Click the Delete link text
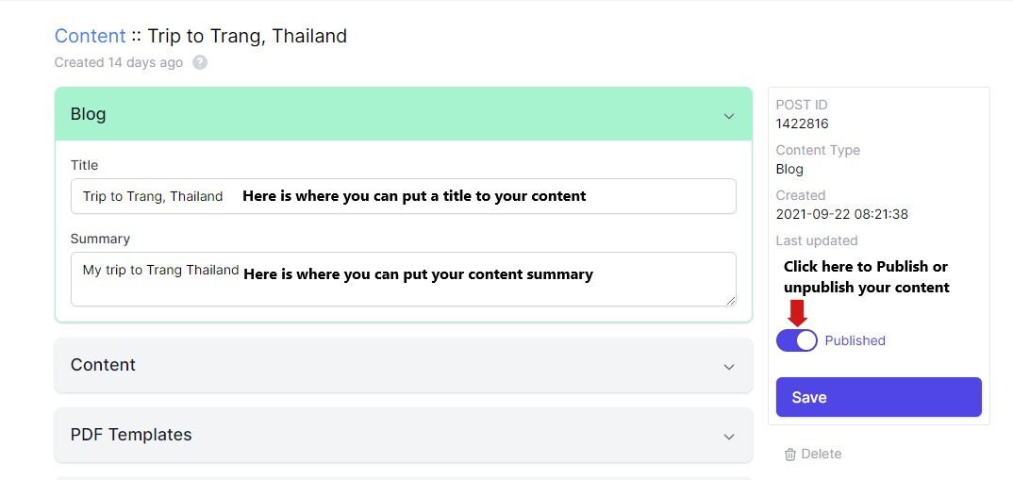The height and width of the screenshot is (480, 1013). pyautogui.click(x=821, y=455)
